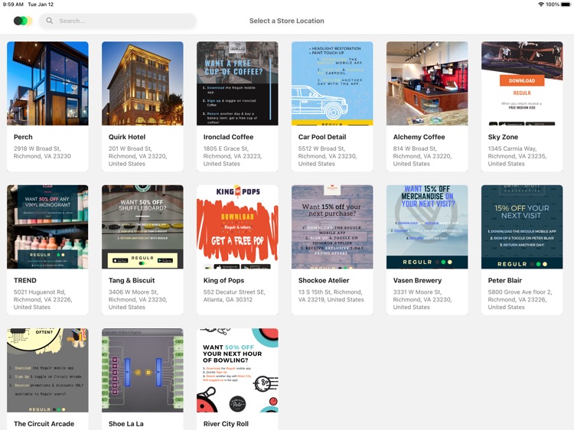Image resolution: width=574 pixels, height=430 pixels.
Task: Open The Circuit Arcade promo image
Action: click(x=47, y=370)
